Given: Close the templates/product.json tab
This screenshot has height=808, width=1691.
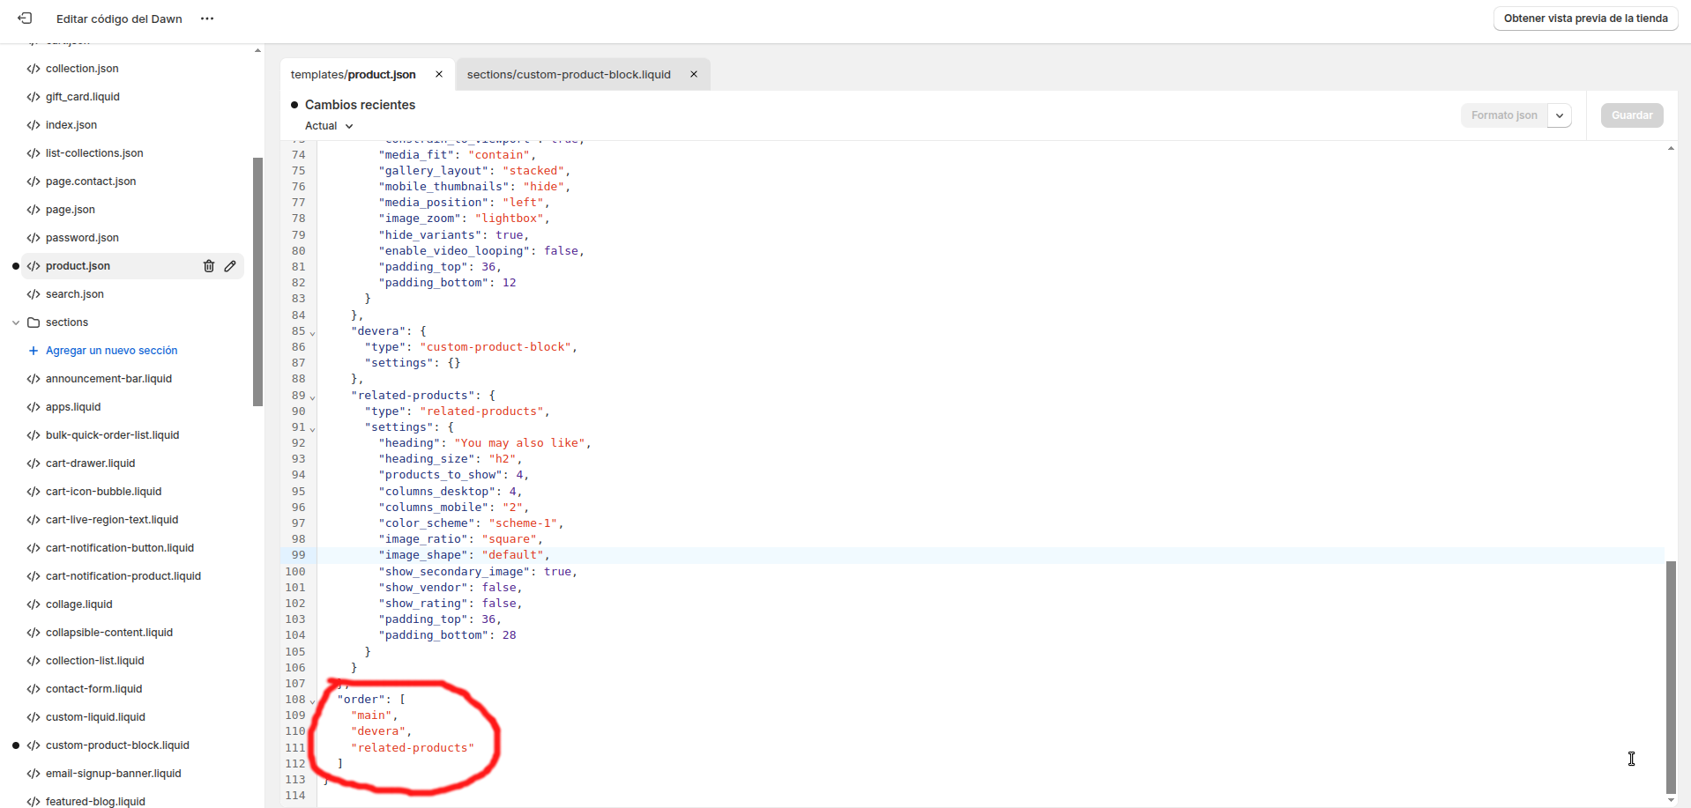Looking at the screenshot, I should [x=439, y=75].
